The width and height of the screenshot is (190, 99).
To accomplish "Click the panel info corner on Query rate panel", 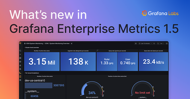I will coord(97,50).
